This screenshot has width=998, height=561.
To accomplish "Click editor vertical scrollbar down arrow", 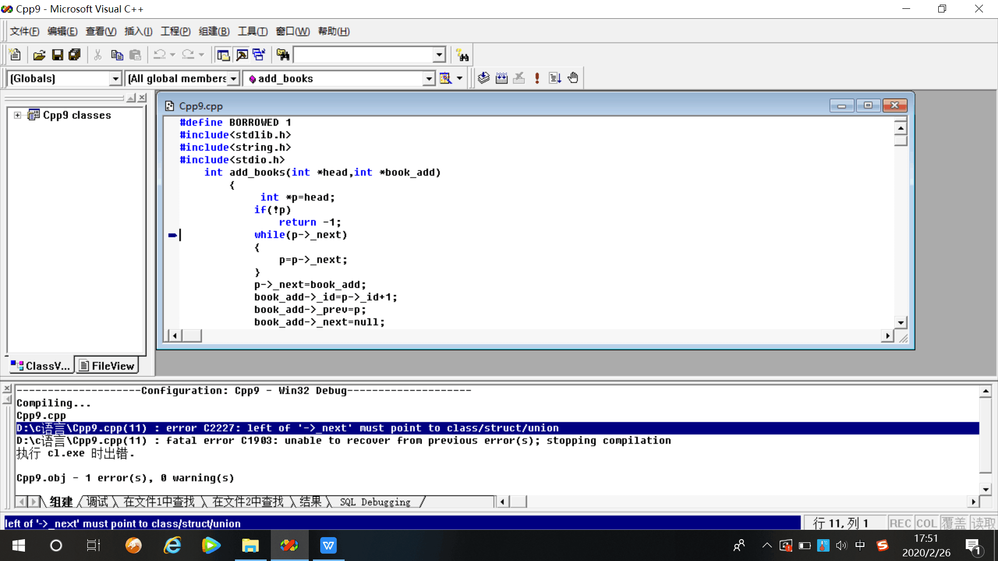I will coord(901,322).
